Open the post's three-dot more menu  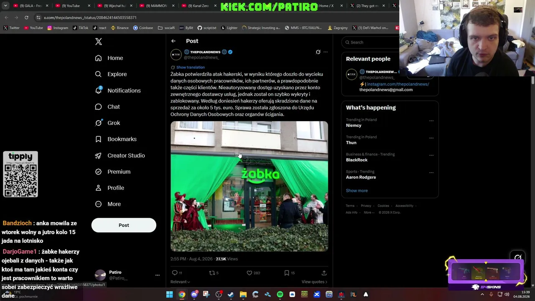[326, 52]
